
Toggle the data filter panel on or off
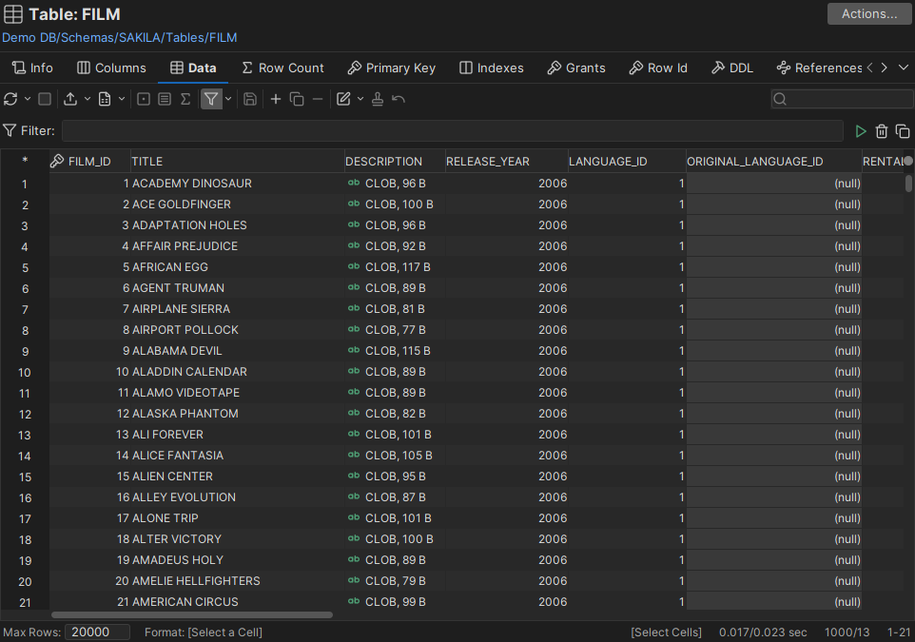[211, 98]
